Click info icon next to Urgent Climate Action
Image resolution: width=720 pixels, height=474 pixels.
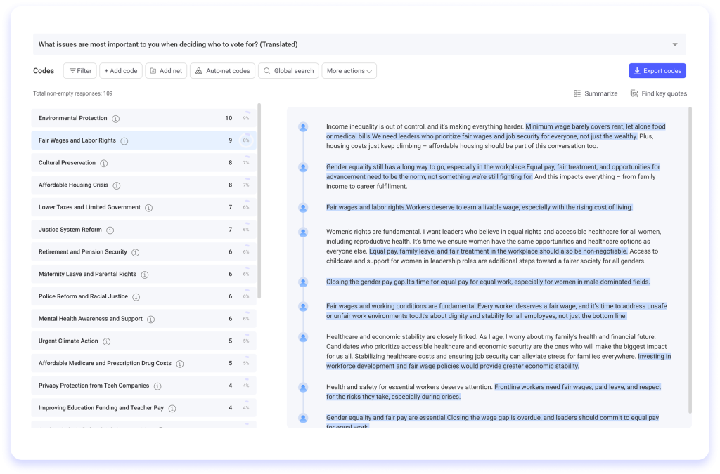[107, 341]
